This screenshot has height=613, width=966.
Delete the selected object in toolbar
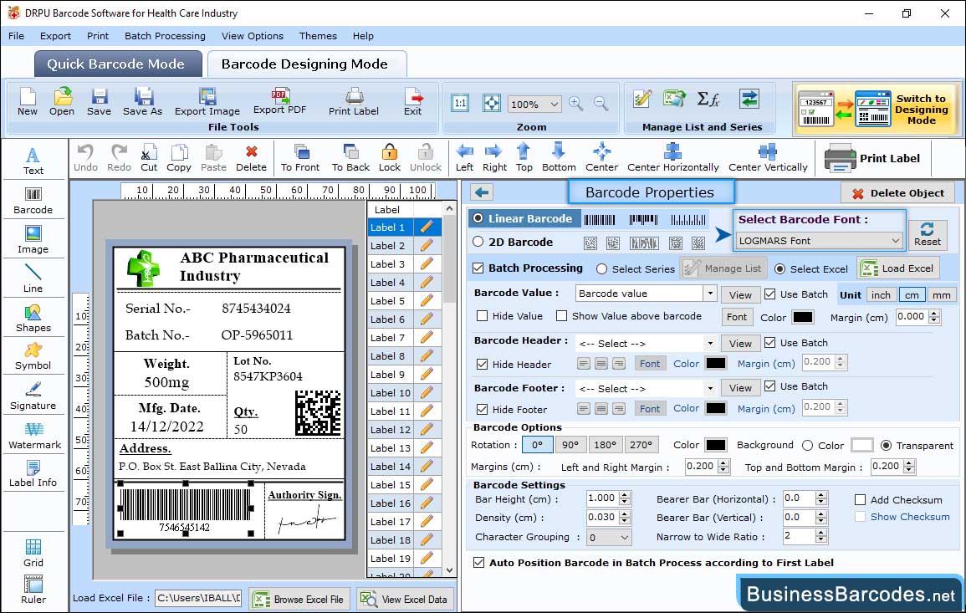252,158
